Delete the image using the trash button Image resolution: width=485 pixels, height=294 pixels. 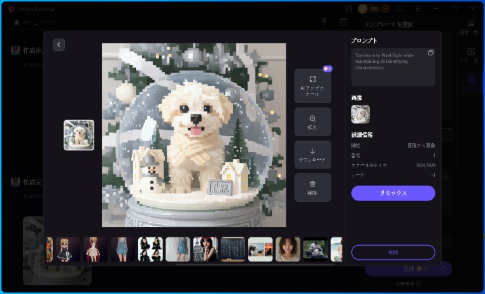[x=312, y=188]
